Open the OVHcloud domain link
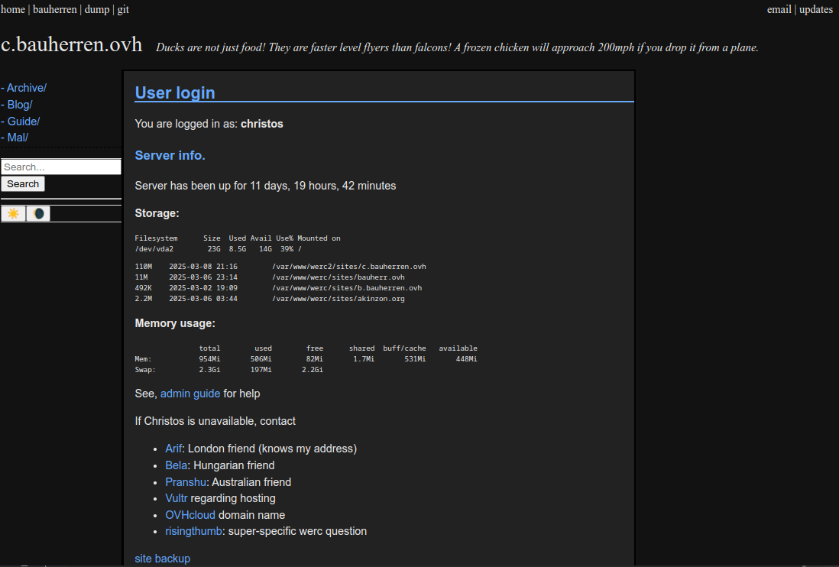Image resolution: width=839 pixels, height=567 pixels. click(x=190, y=515)
